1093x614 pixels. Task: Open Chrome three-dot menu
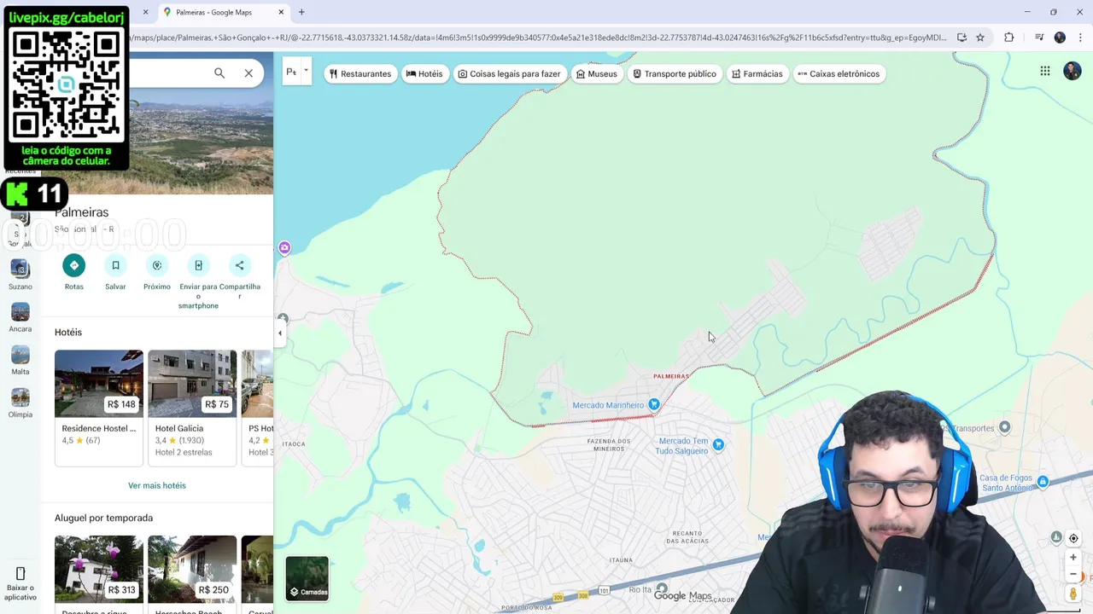(1080, 38)
